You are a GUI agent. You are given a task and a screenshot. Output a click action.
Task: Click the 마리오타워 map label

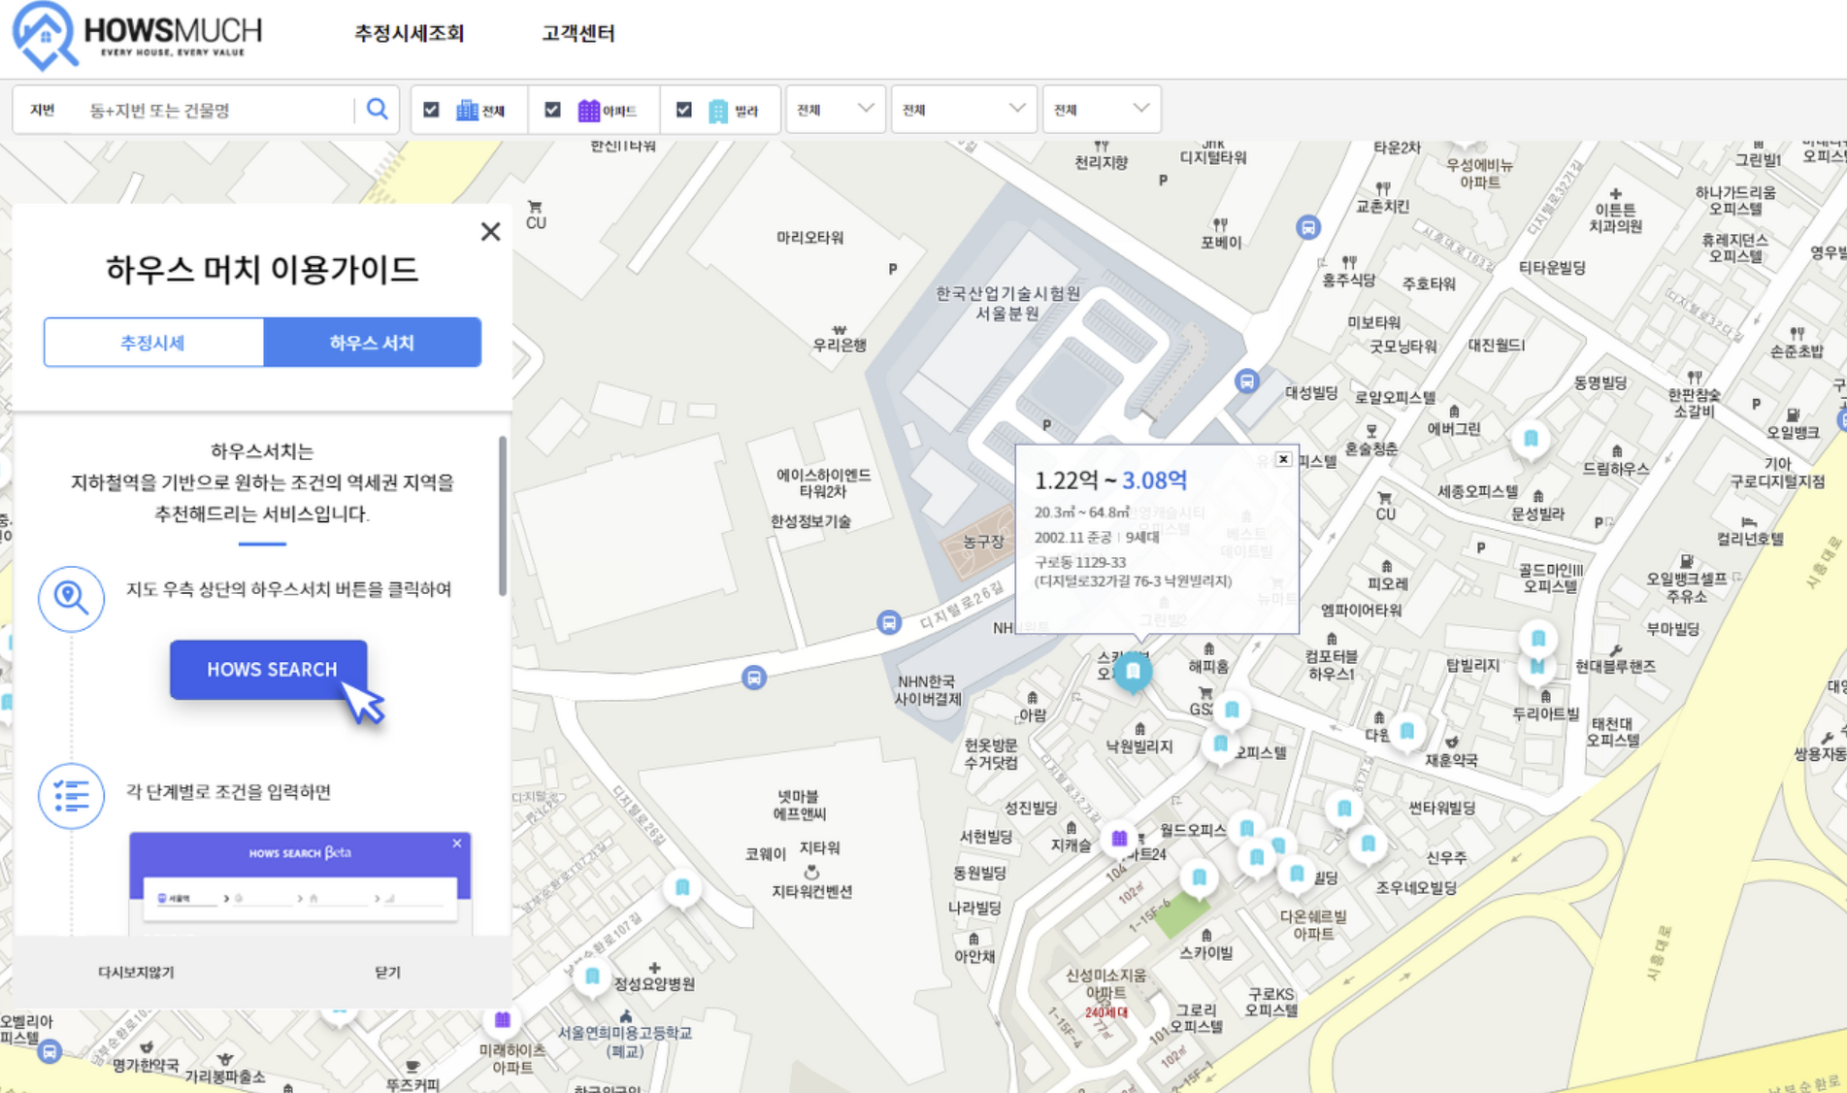pyautogui.click(x=809, y=237)
